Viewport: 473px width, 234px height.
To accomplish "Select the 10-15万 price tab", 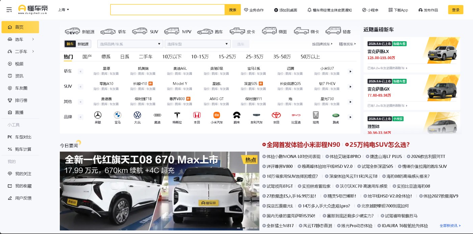I will (x=200, y=56).
